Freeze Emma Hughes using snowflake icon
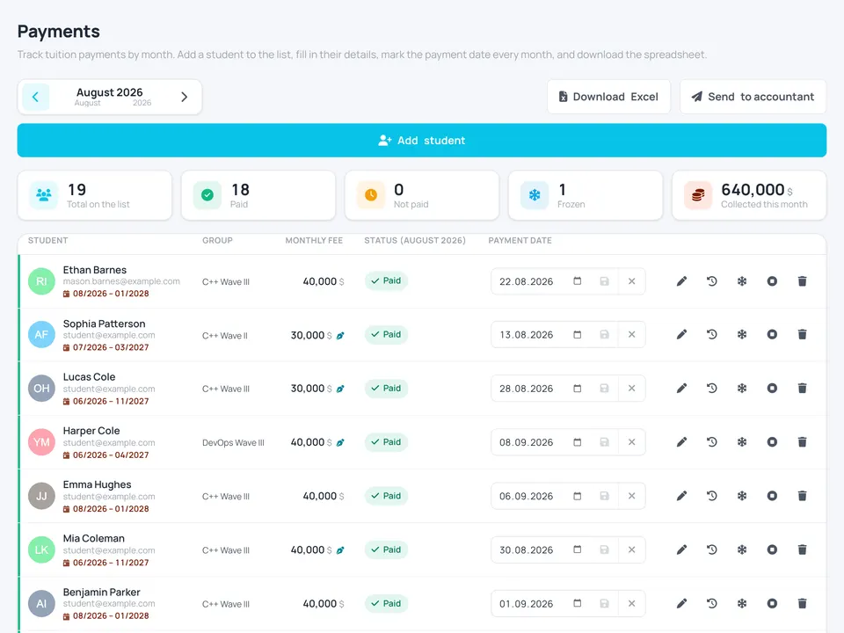 742,496
